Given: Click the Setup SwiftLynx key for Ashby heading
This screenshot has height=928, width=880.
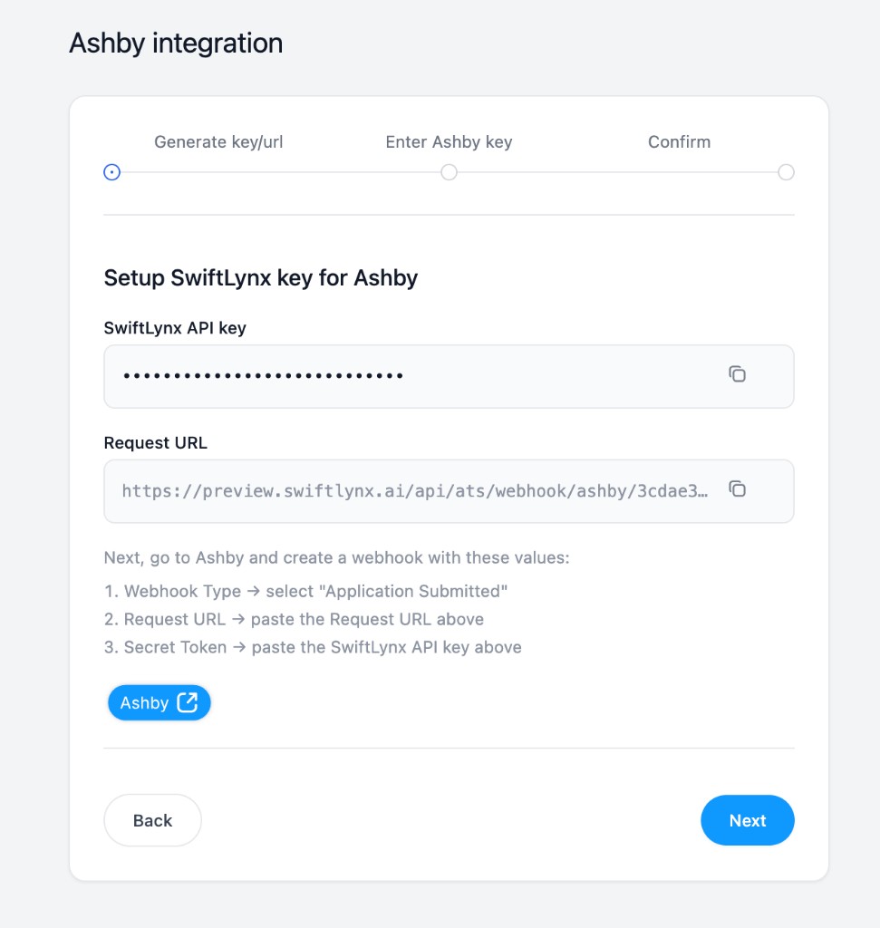Looking at the screenshot, I should point(260,277).
